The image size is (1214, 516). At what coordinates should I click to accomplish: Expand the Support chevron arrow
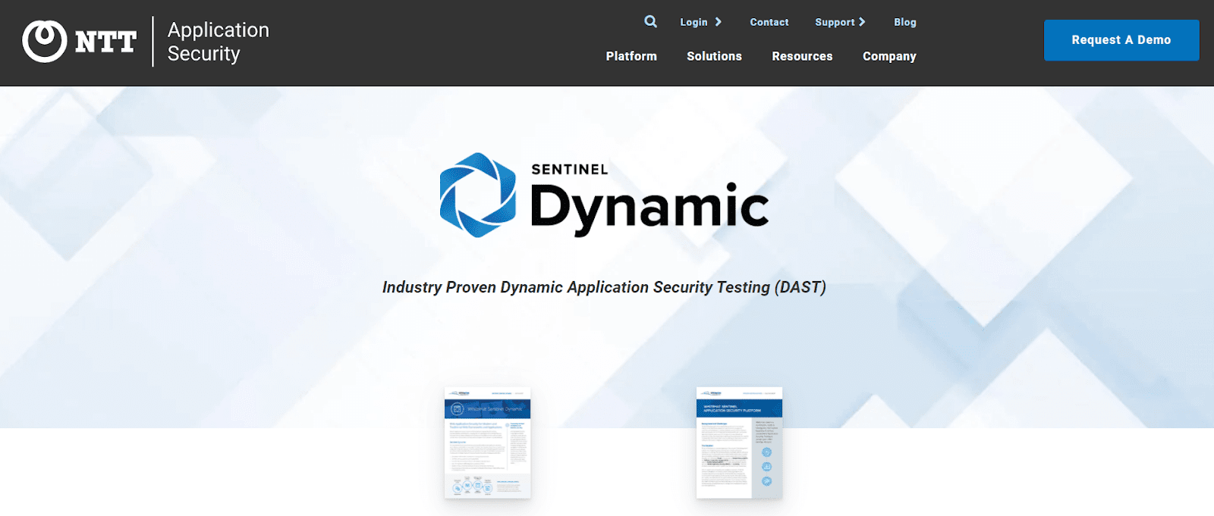862,22
